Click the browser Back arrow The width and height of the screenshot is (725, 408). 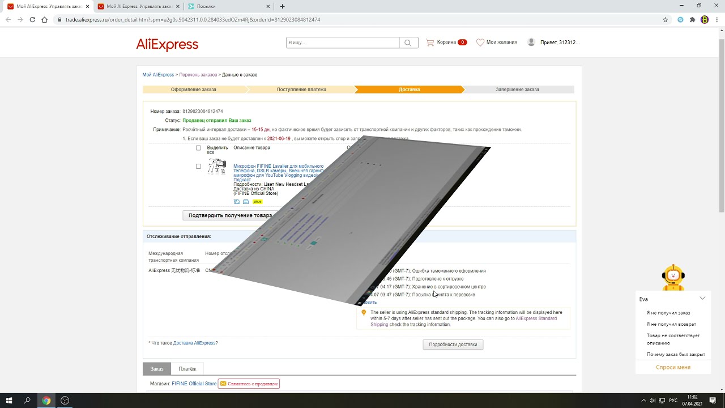[8, 20]
